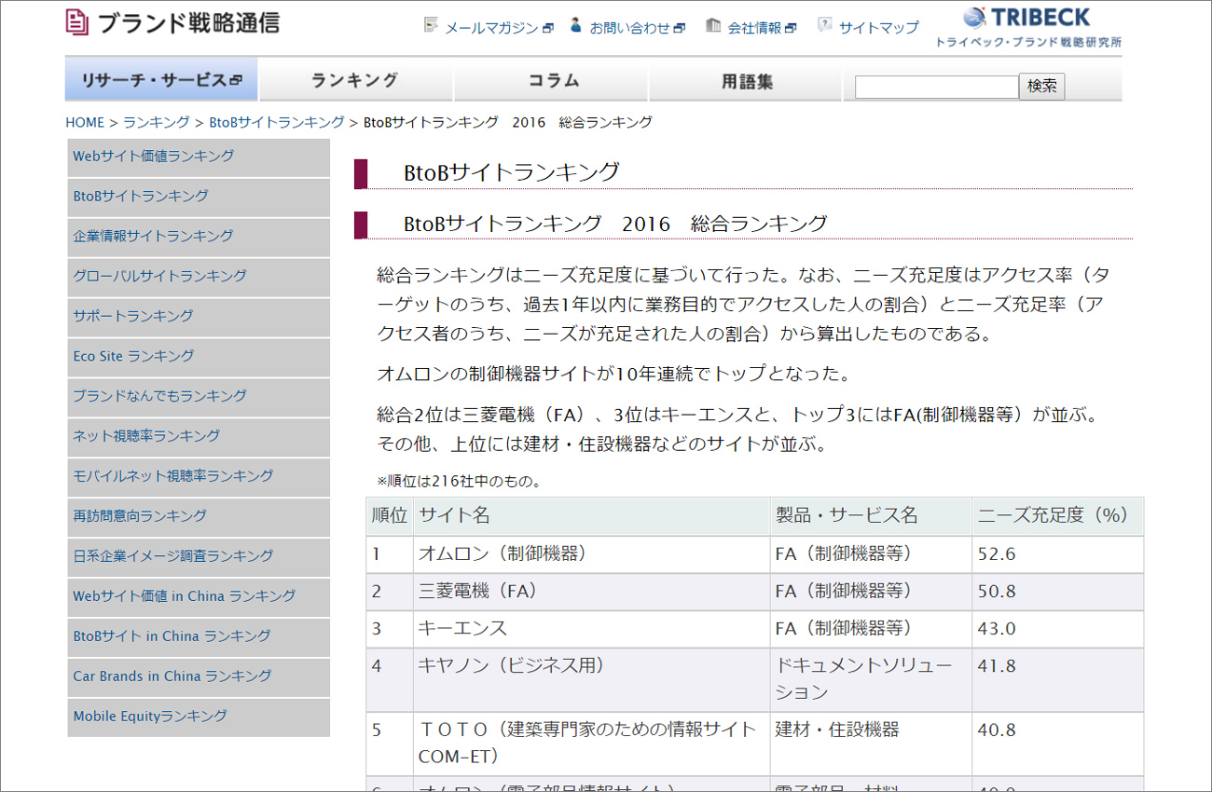The height and width of the screenshot is (792, 1212).
Task: Open the ランキング navigation tab
Action: 355,80
